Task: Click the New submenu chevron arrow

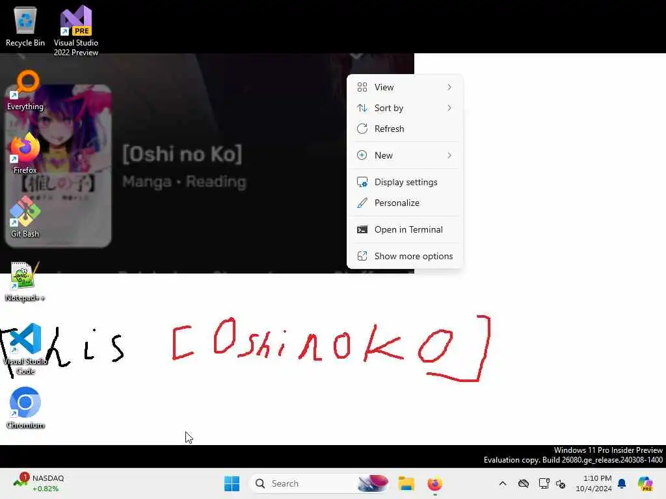Action: click(x=449, y=155)
